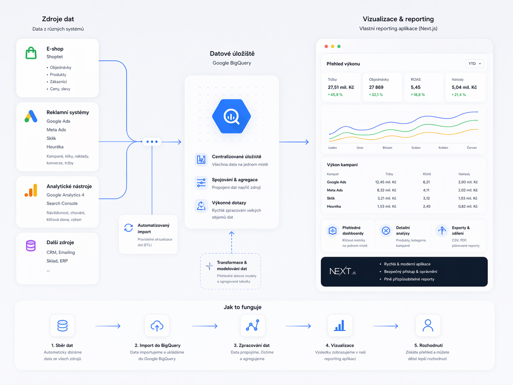Click the Google Ads logo beside Reklamní systémy

click(x=31, y=116)
